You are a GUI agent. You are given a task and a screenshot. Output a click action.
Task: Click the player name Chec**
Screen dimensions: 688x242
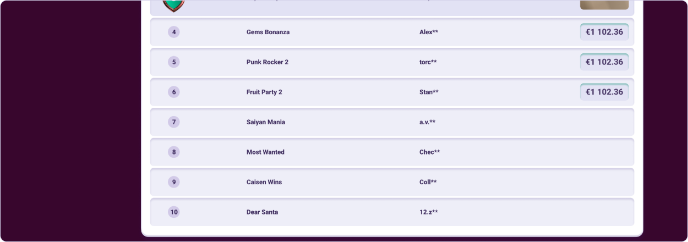tap(429, 152)
